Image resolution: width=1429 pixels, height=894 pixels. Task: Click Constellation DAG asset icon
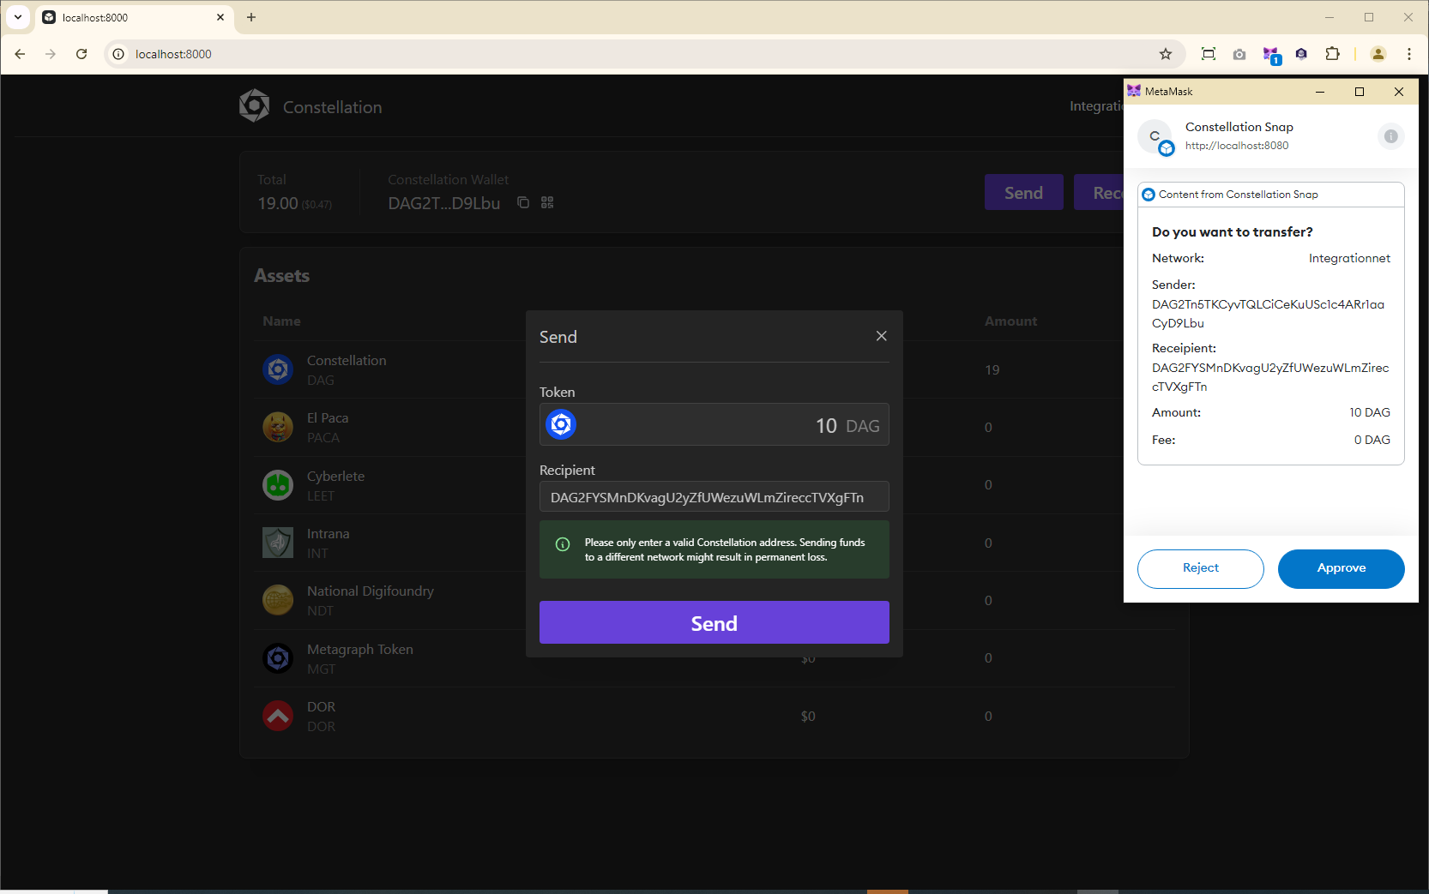(x=278, y=369)
